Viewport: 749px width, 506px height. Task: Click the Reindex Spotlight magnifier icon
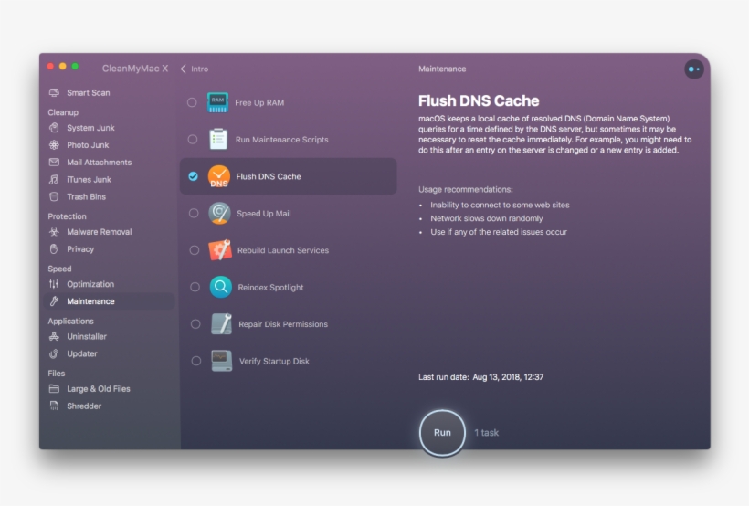[x=220, y=287]
